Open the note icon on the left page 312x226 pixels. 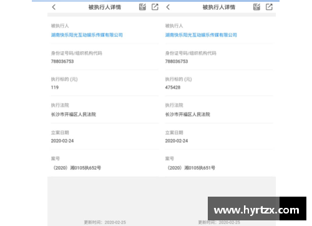(142, 7)
